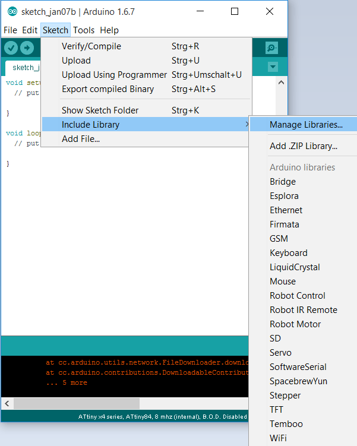357x446 pixels.
Task: Open the Serial Monitor magnifier icon
Action: [271, 48]
